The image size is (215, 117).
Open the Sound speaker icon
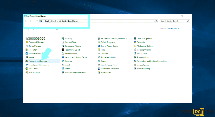tap(63, 65)
